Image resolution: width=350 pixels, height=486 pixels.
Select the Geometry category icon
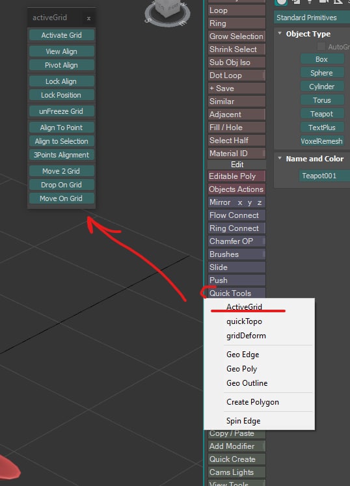[281, 2]
